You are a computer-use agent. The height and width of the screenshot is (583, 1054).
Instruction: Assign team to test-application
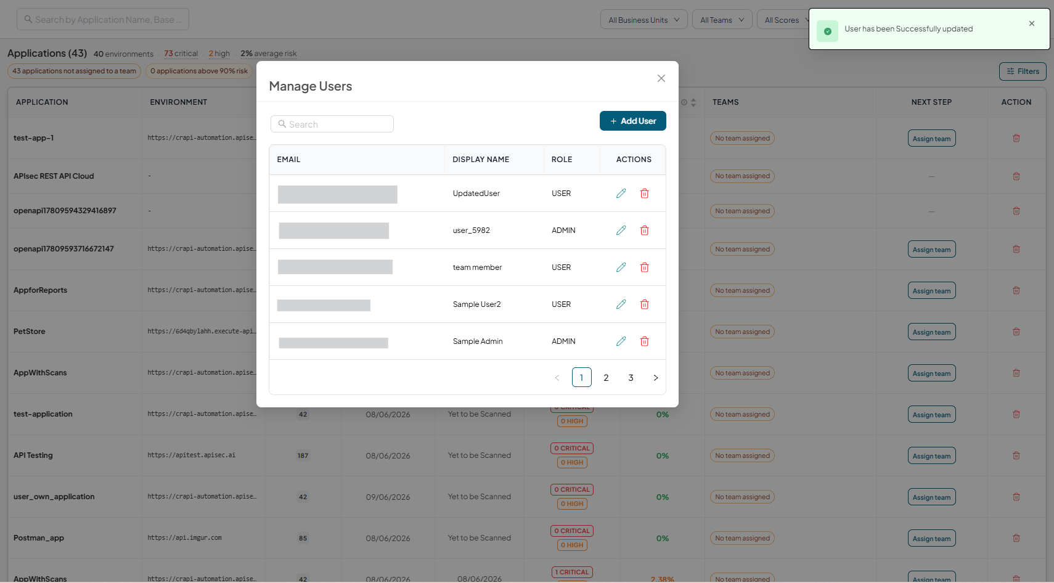point(931,414)
